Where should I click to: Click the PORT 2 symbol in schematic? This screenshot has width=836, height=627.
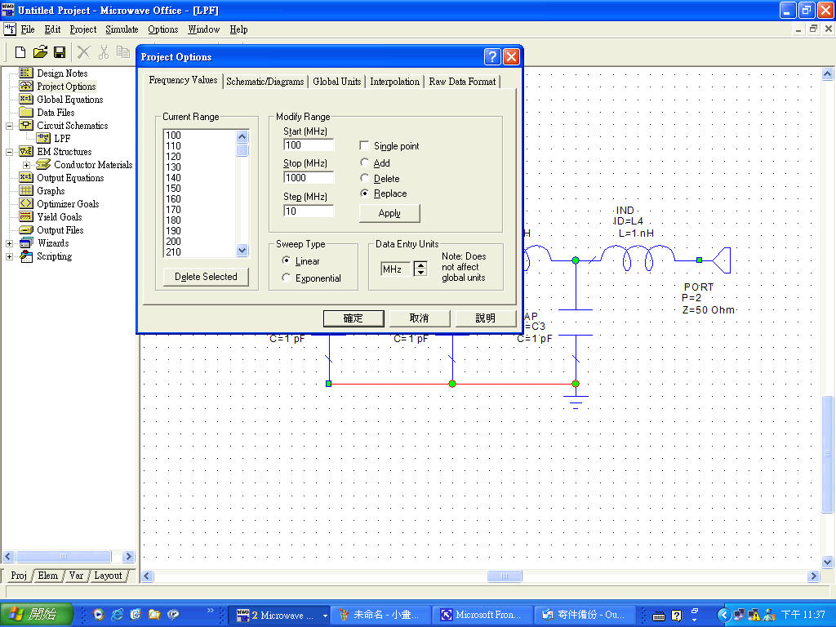(720, 260)
